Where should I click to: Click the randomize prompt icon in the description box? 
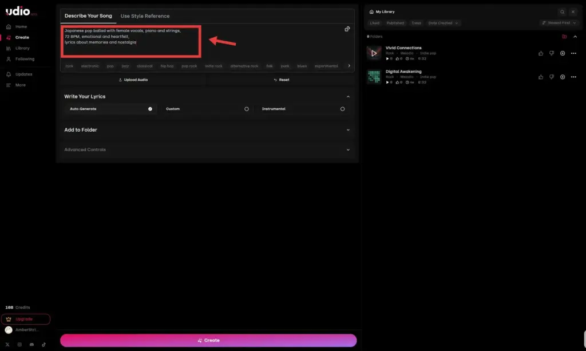[x=347, y=29]
